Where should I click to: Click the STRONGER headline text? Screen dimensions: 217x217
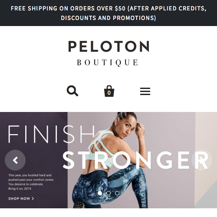[136, 160]
